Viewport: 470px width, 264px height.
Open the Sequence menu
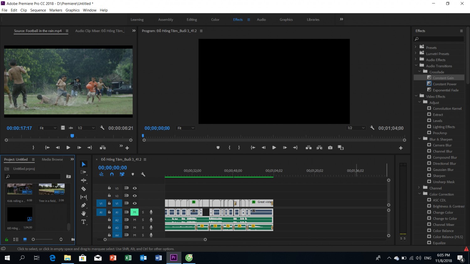[38, 10]
